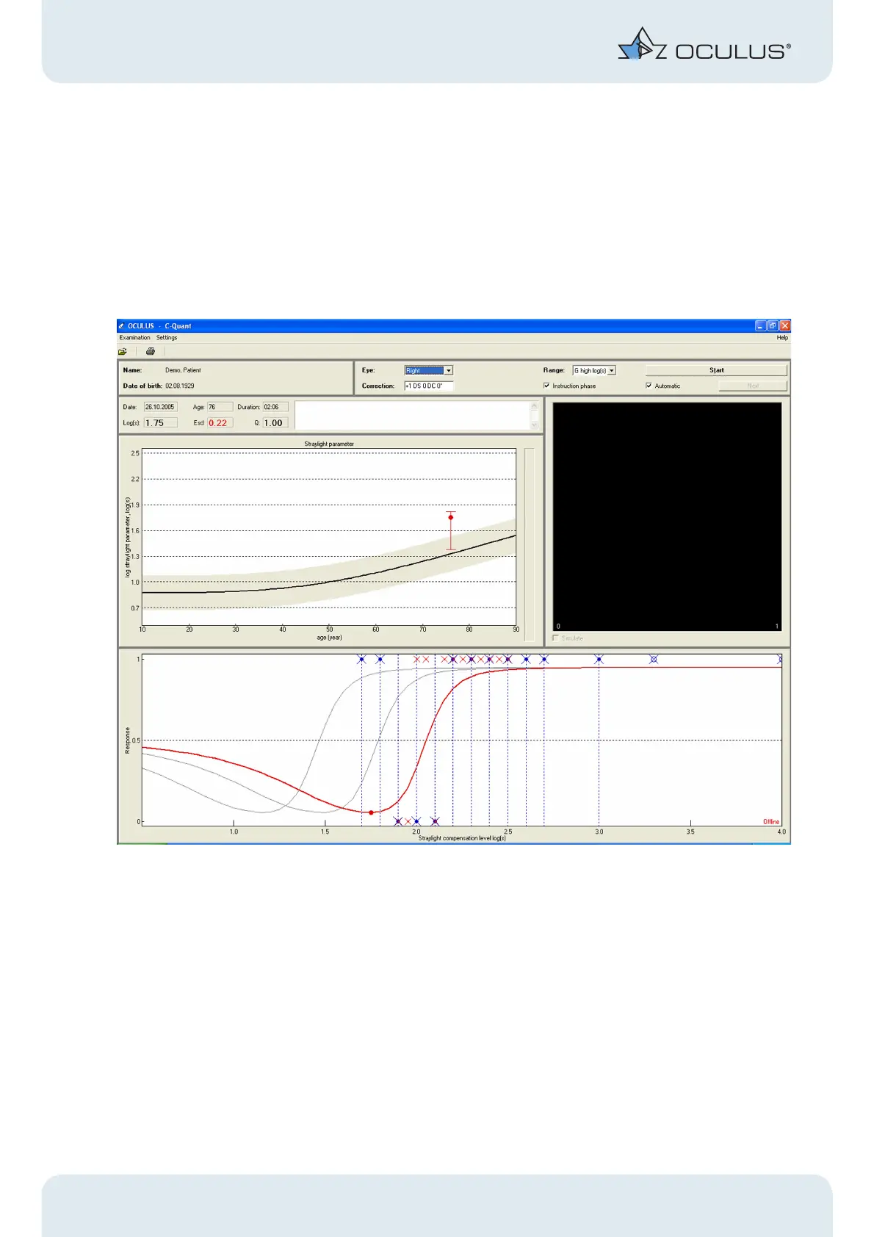Click the red 'Offline' status text

[x=771, y=821]
